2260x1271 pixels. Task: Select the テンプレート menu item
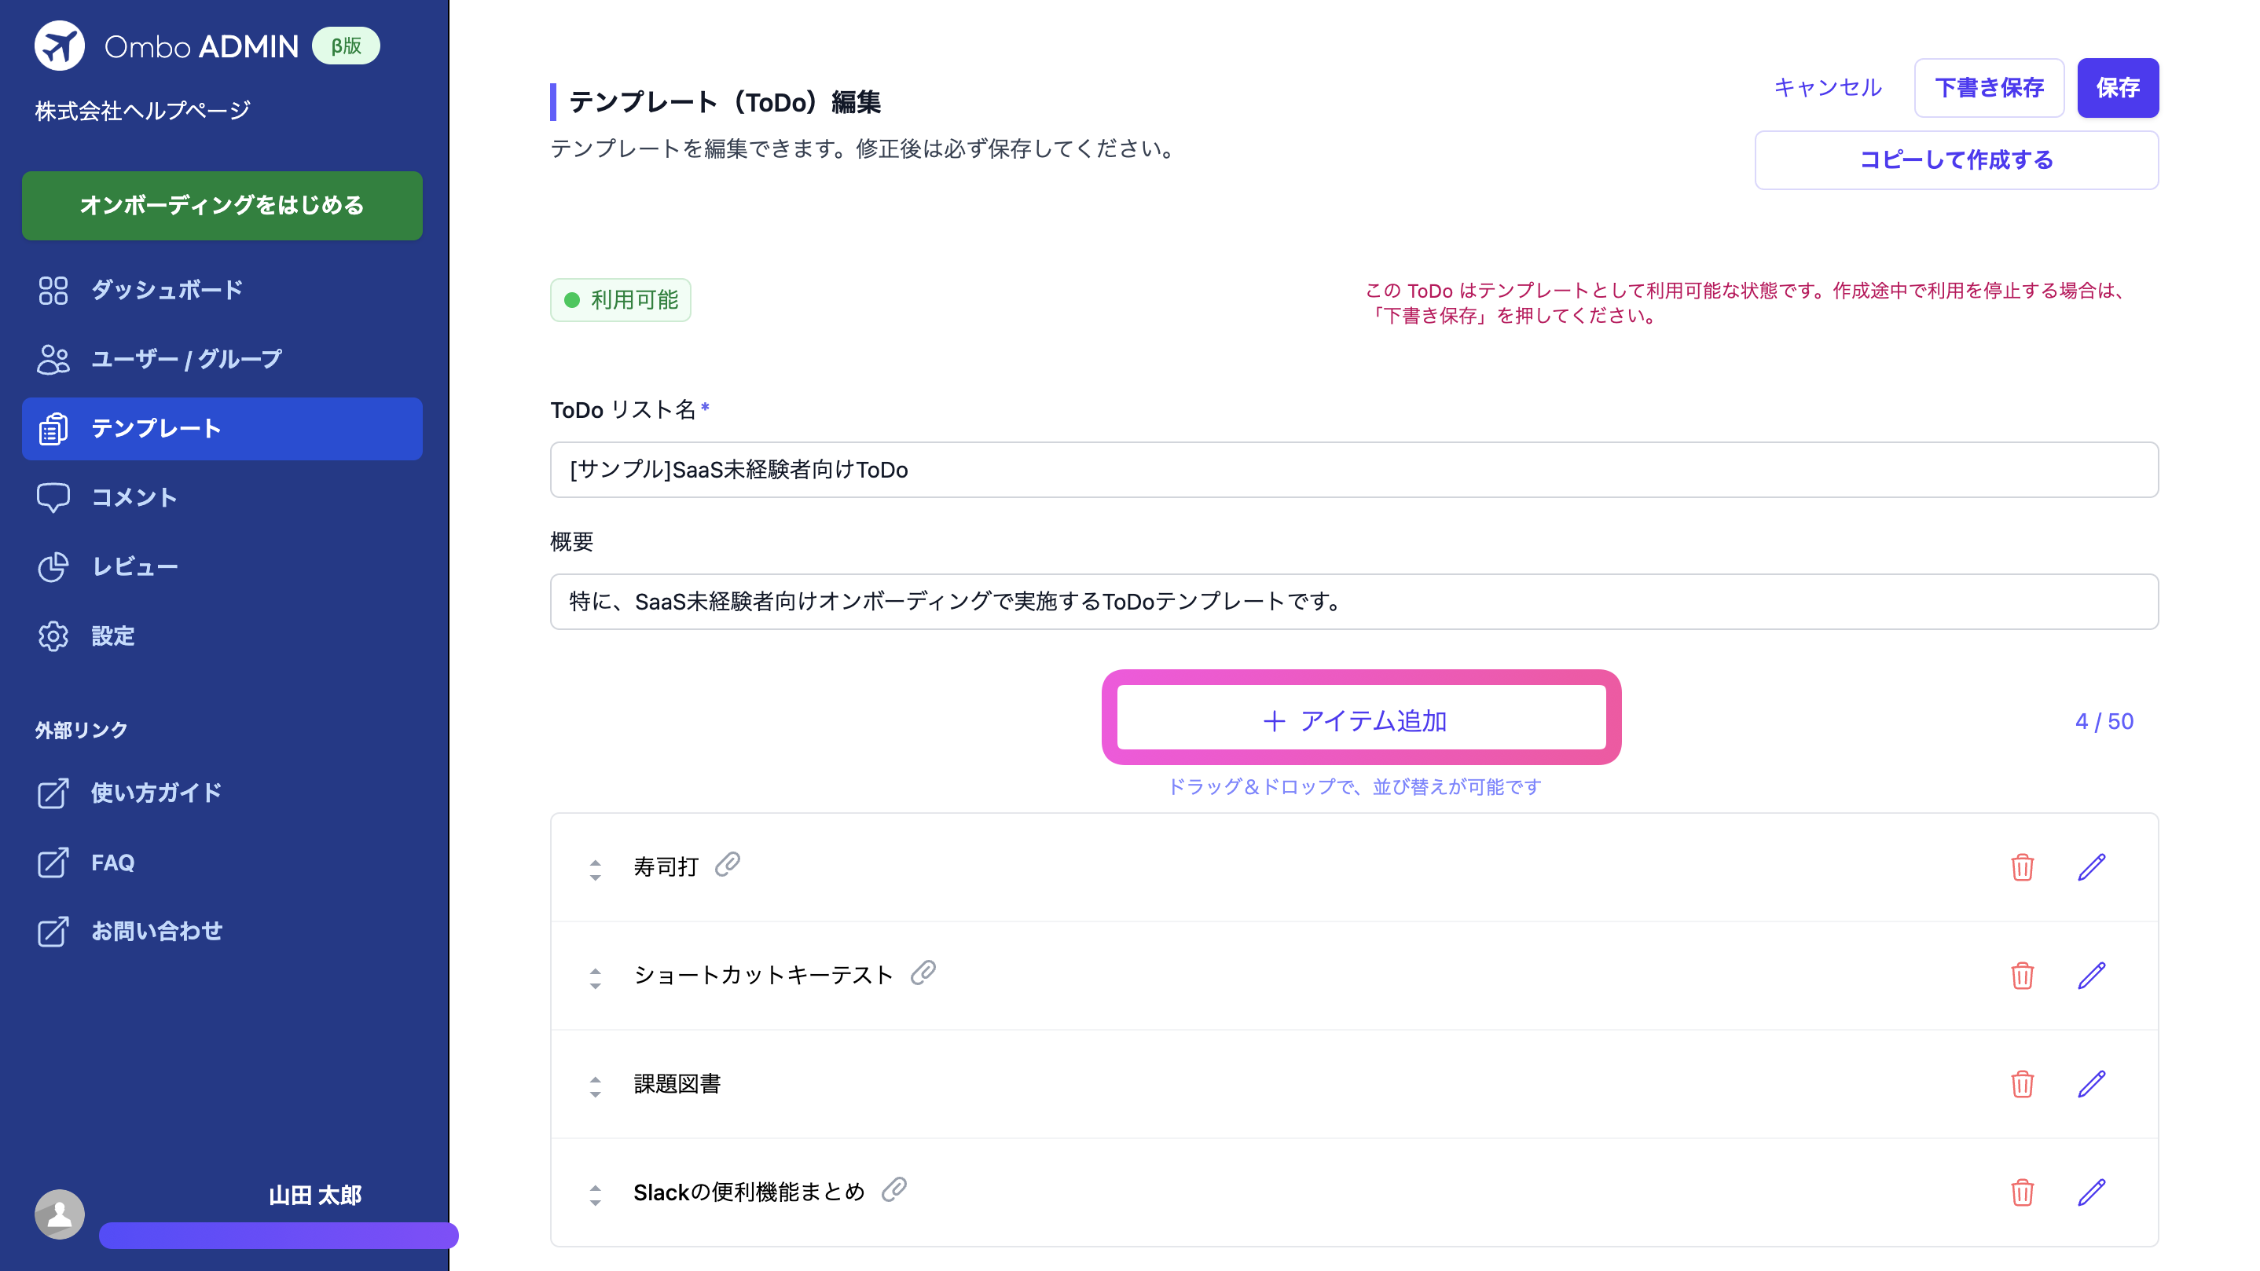pyautogui.click(x=222, y=429)
